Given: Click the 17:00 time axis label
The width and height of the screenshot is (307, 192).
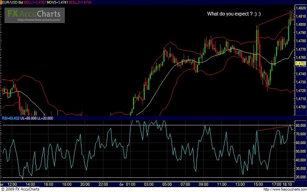Looking at the screenshot, I should (x=276, y=184).
